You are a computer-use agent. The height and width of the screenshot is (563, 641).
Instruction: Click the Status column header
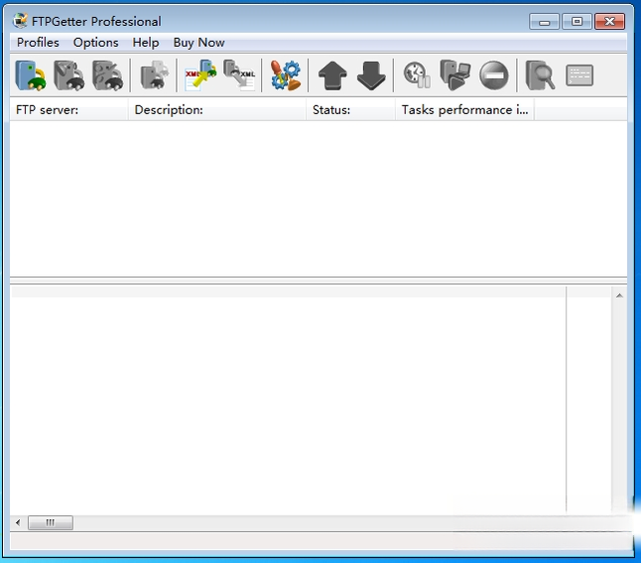[350, 109]
